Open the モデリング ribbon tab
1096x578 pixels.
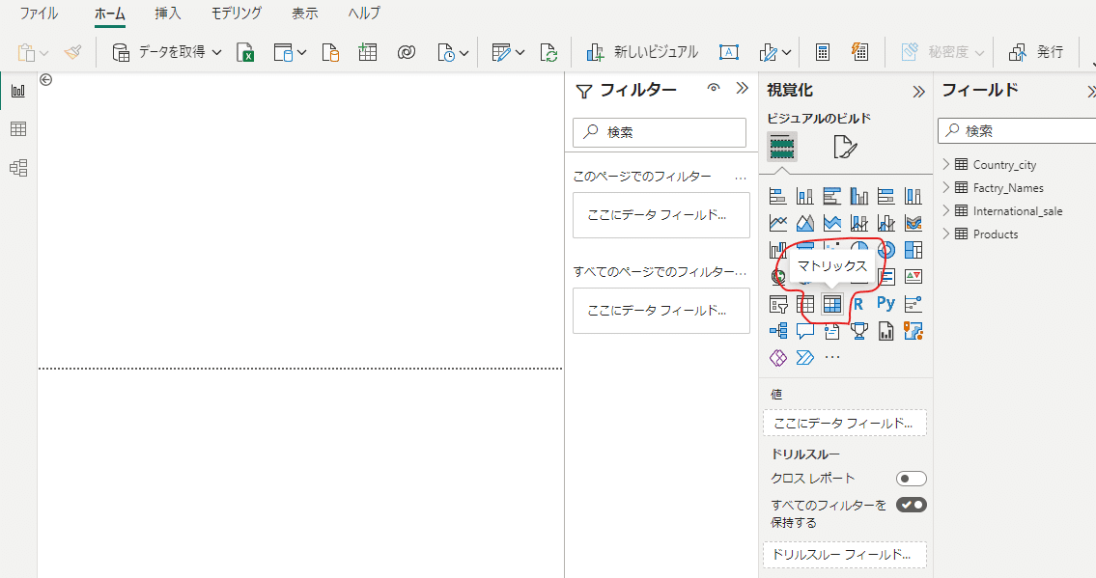tap(237, 14)
